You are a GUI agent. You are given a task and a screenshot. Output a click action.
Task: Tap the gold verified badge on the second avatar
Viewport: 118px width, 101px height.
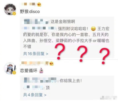point(14,73)
